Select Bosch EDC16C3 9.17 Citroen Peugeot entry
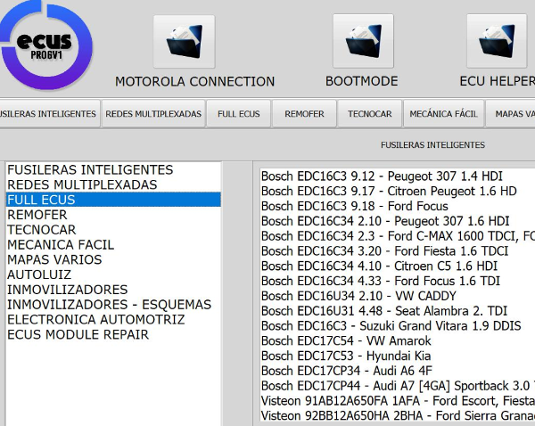The image size is (535, 426). (x=398, y=192)
